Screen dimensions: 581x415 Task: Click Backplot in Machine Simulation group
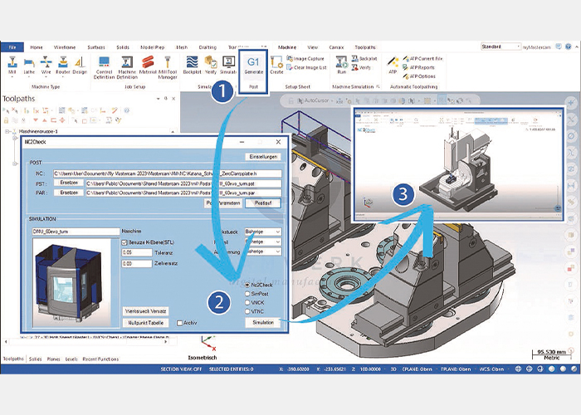click(364, 59)
